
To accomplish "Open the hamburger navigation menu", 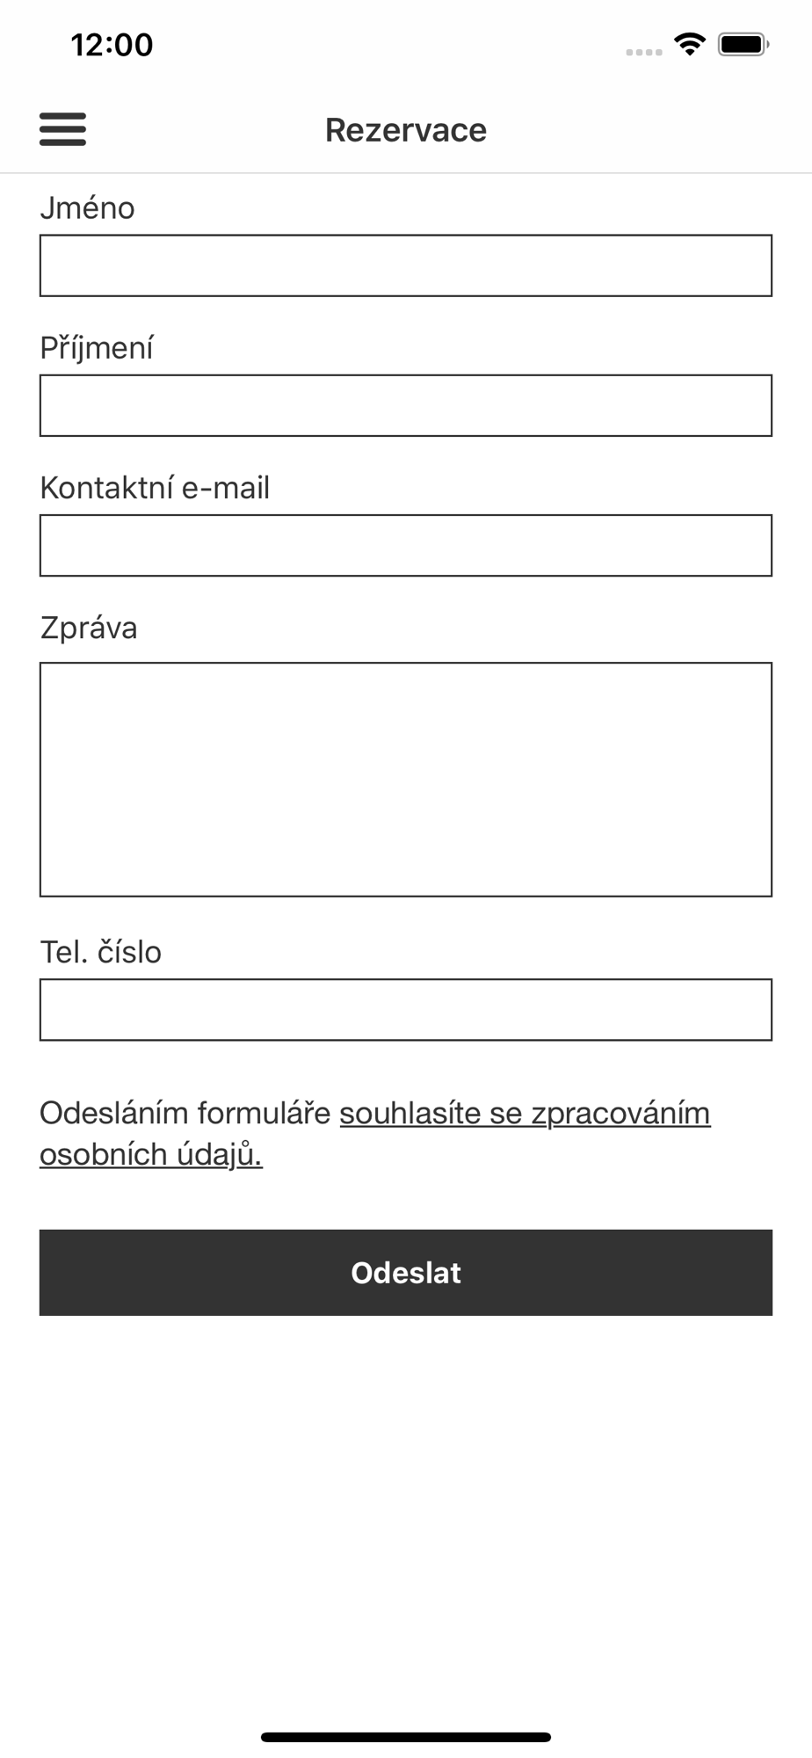I will click(62, 129).
